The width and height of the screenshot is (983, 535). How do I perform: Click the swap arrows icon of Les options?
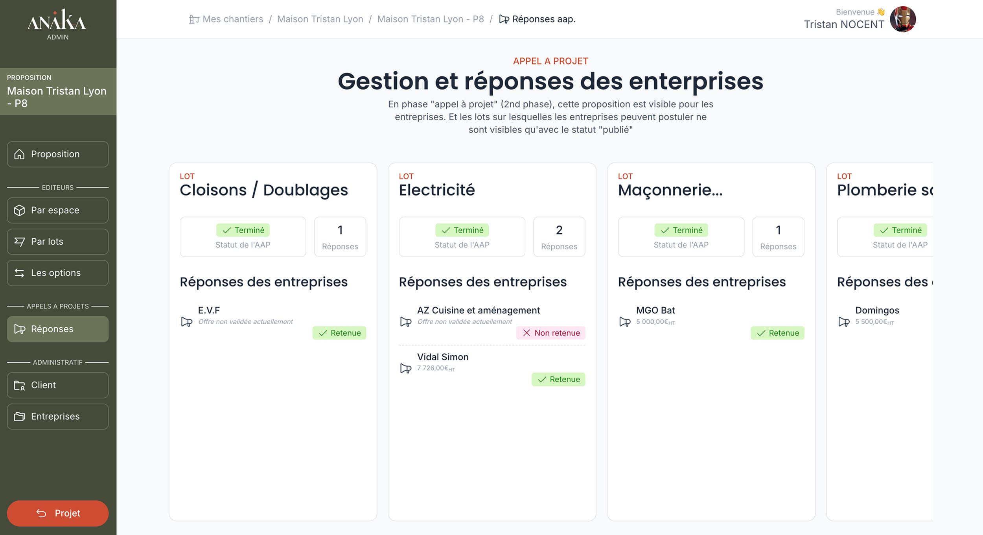pos(19,273)
